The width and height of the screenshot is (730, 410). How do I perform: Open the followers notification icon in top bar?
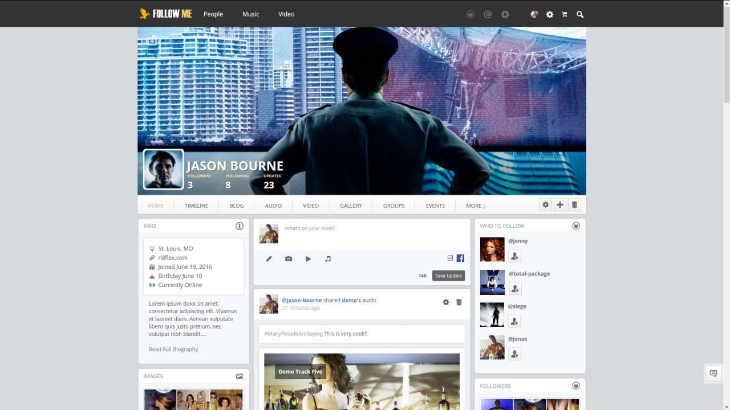point(470,14)
